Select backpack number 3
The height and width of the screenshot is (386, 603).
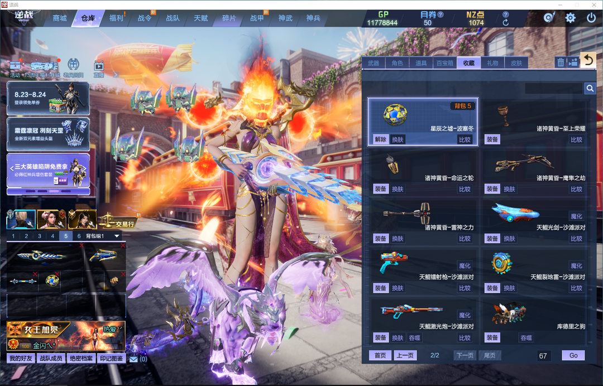click(39, 236)
